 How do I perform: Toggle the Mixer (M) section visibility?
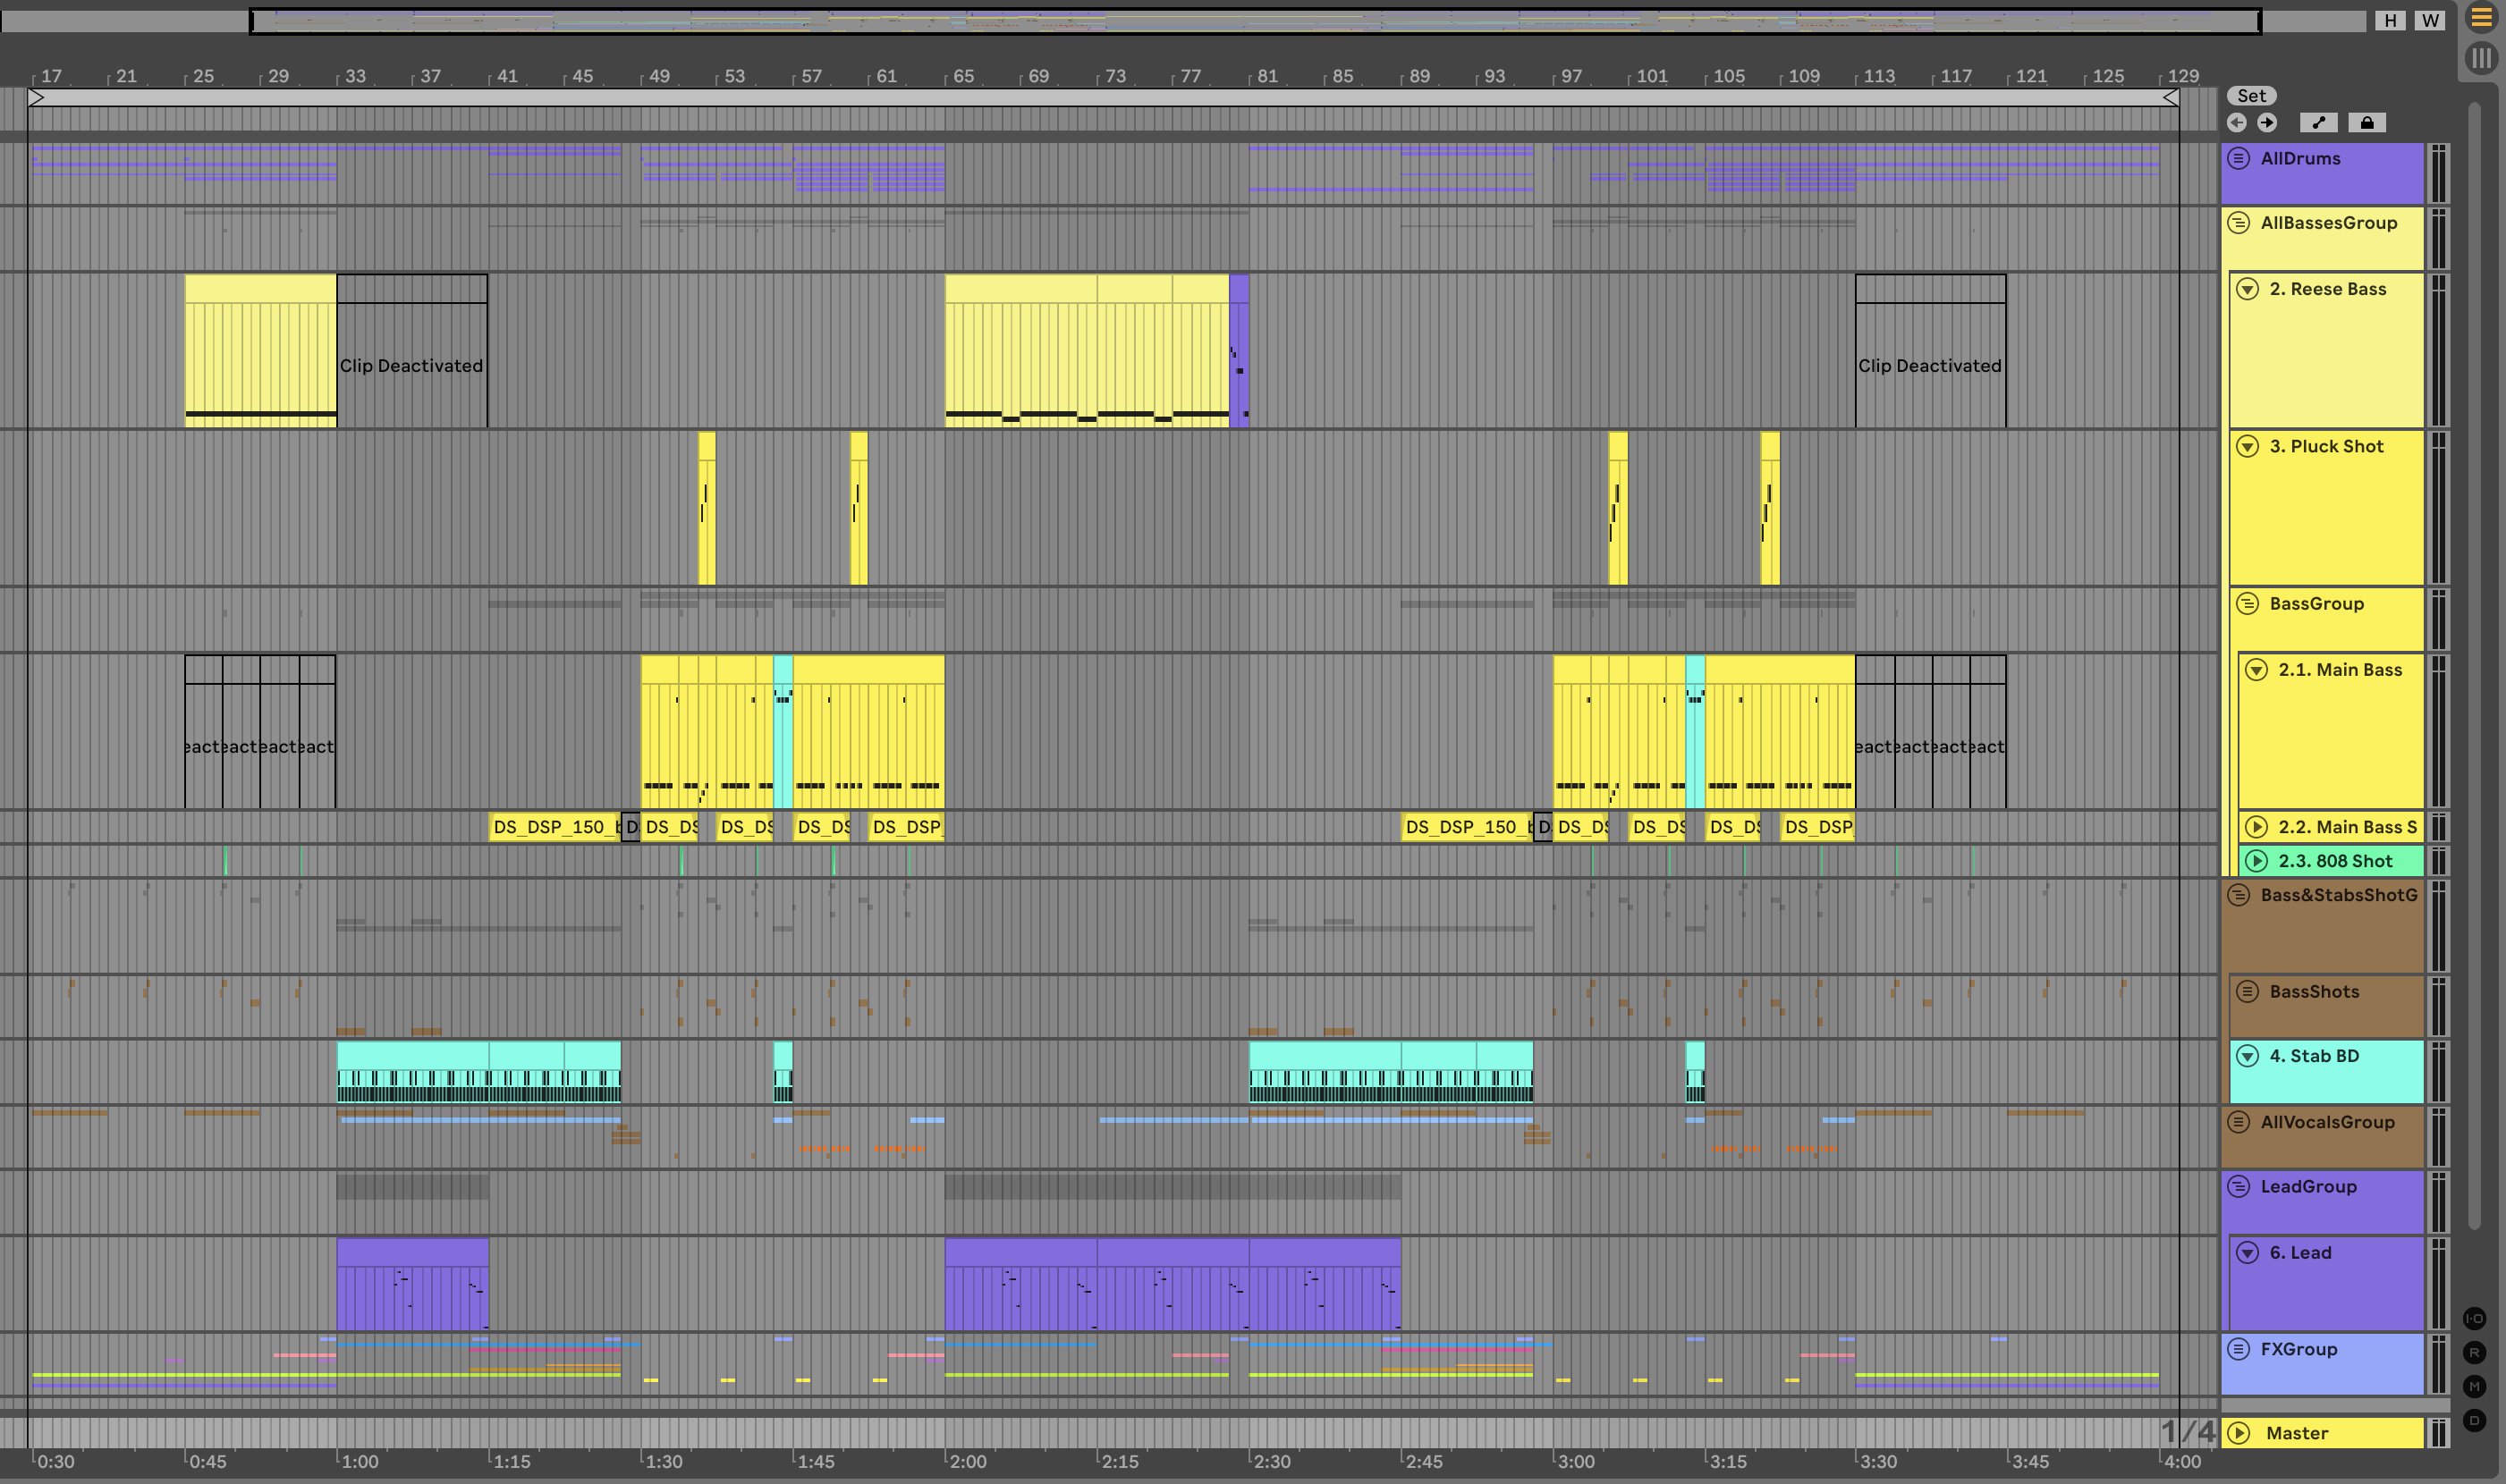(2474, 1386)
